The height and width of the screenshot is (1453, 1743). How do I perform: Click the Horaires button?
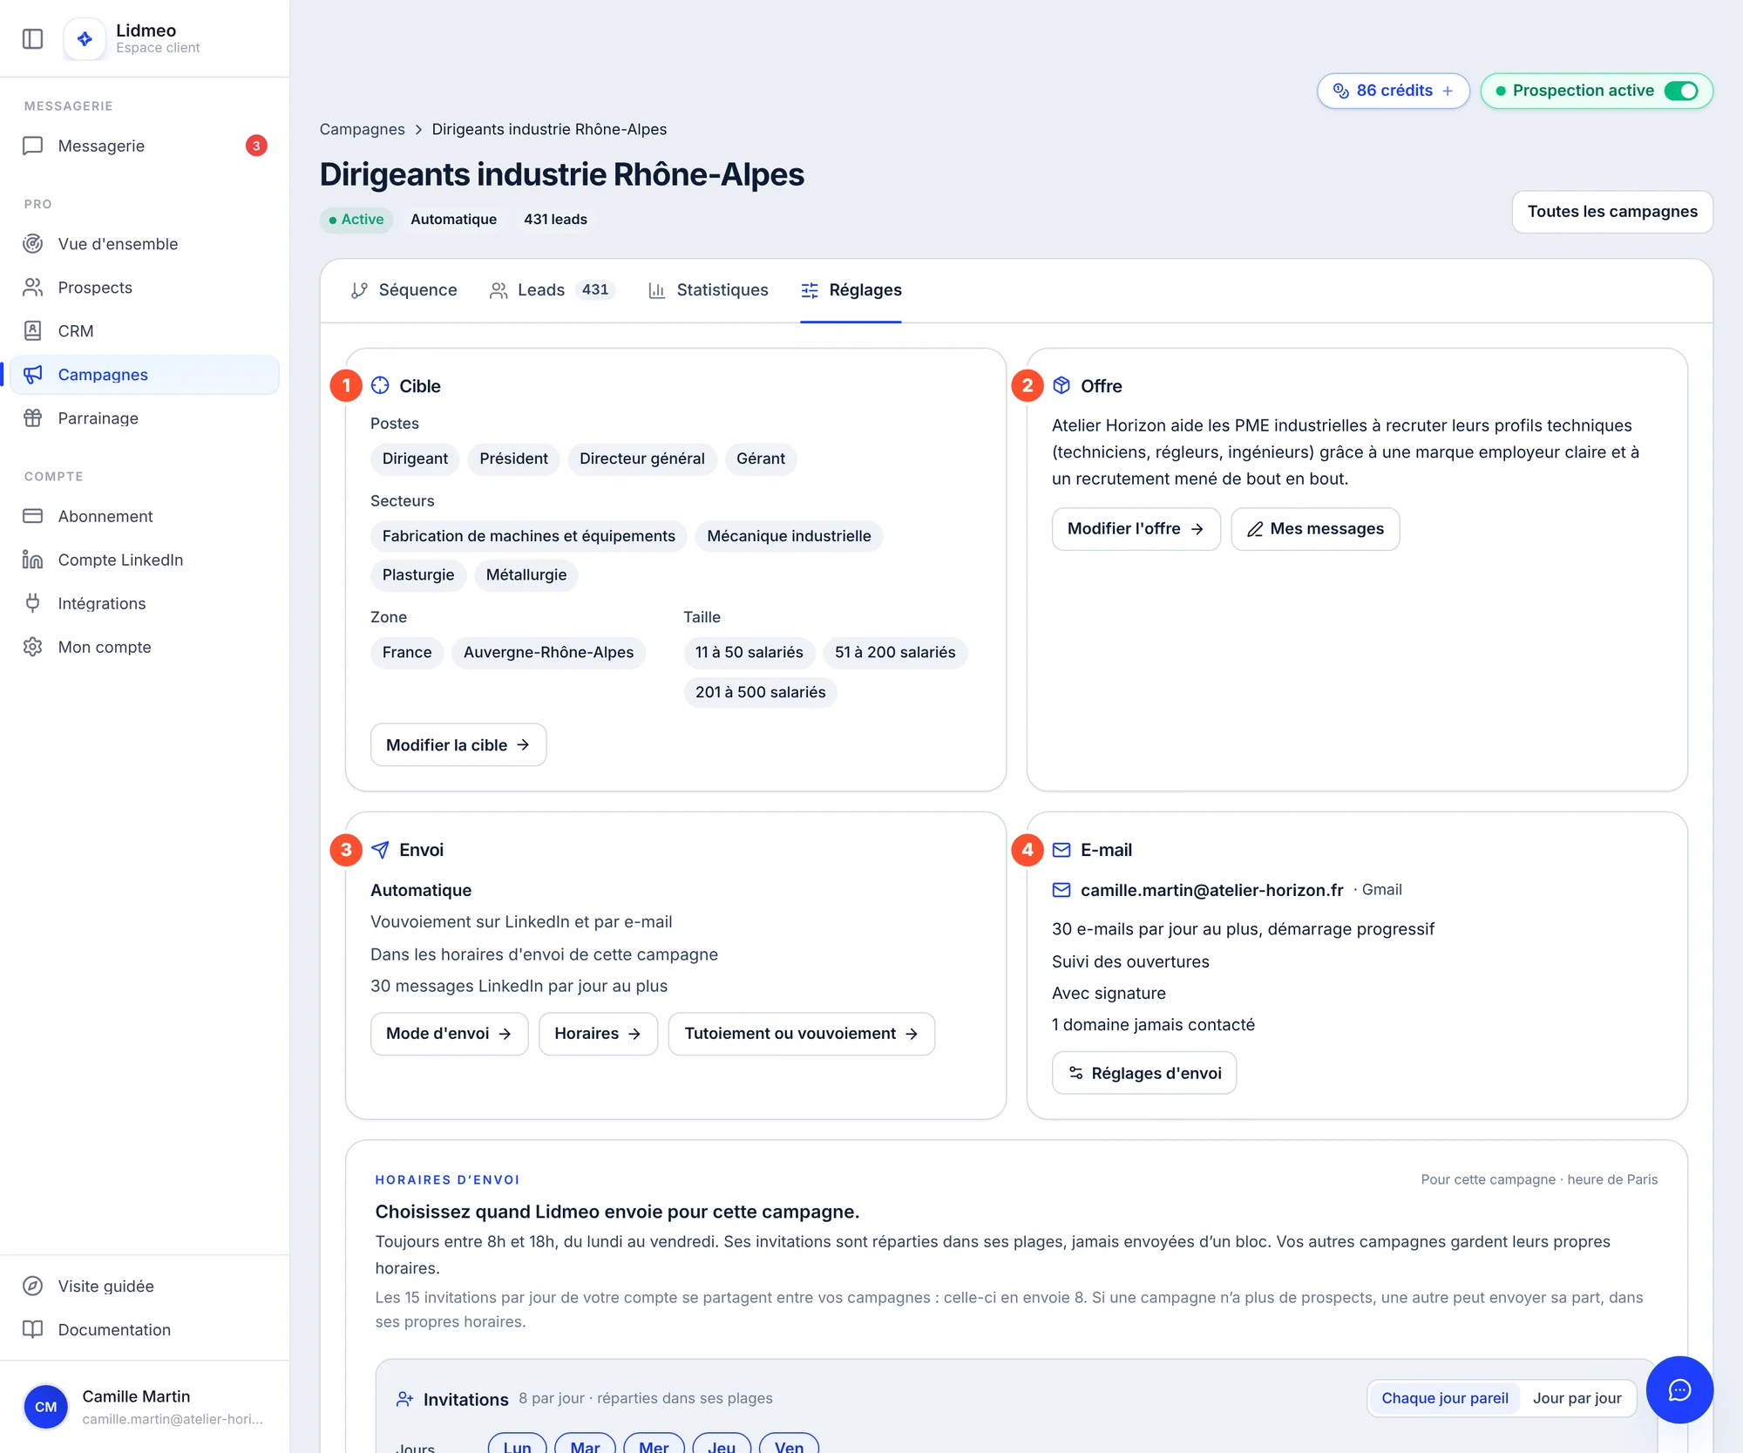pyautogui.click(x=598, y=1034)
